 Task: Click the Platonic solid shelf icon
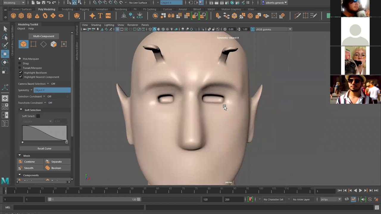[77, 16]
